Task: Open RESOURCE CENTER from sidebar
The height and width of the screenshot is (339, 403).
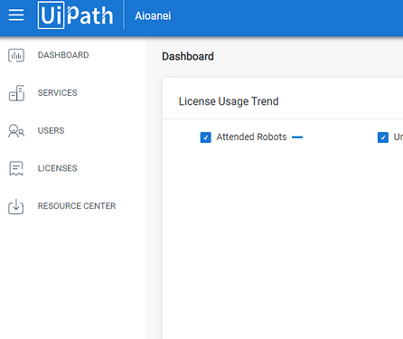Action: tap(77, 206)
